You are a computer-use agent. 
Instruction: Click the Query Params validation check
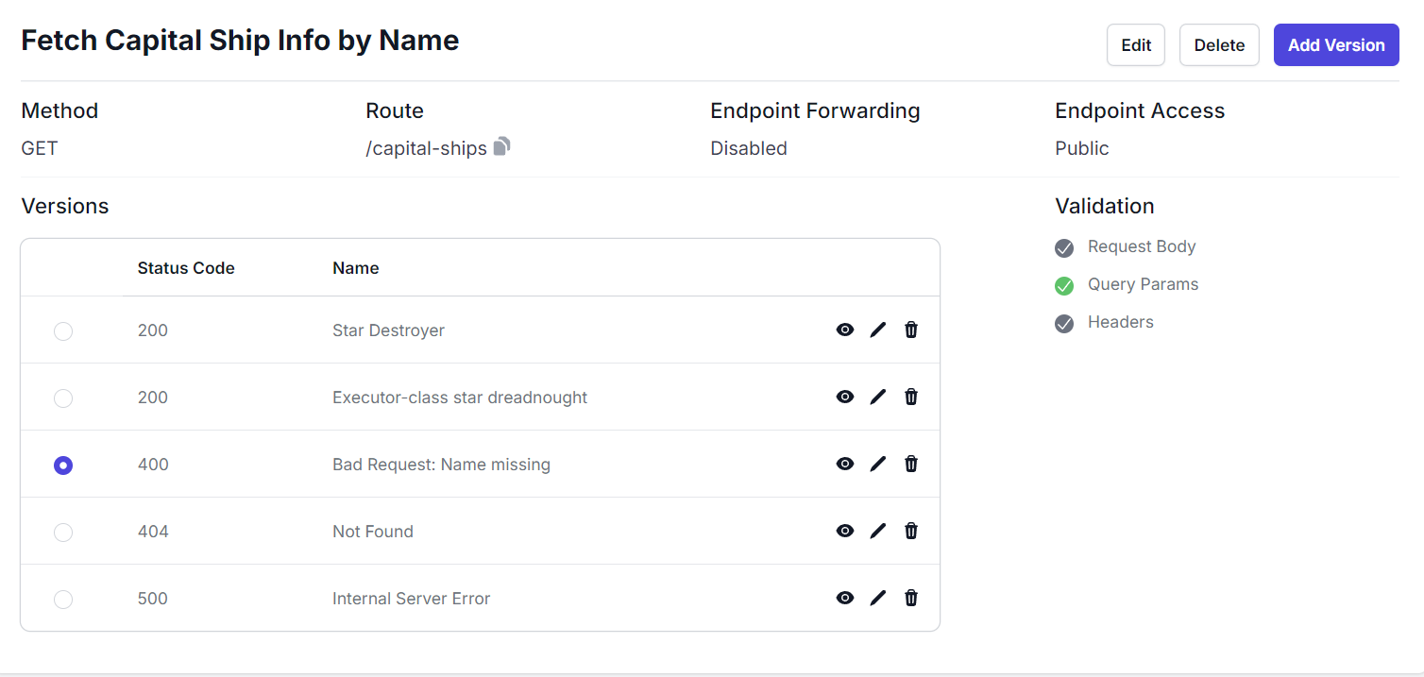[x=1064, y=285]
